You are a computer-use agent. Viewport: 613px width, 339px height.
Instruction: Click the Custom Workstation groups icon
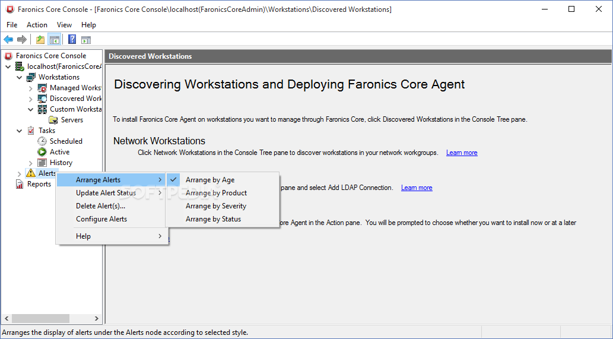pos(42,109)
